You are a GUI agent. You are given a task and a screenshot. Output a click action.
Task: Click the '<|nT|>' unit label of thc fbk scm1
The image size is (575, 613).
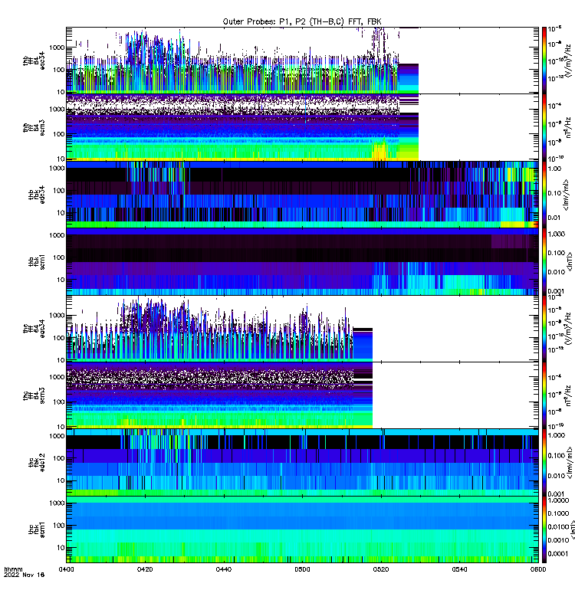click(x=572, y=529)
